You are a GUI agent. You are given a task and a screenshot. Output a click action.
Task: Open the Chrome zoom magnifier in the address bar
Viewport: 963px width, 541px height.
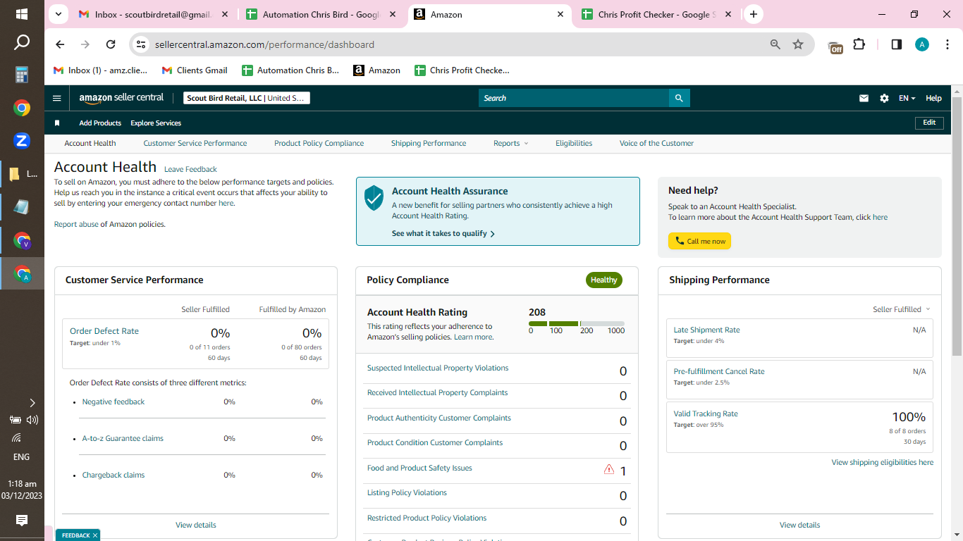(775, 44)
